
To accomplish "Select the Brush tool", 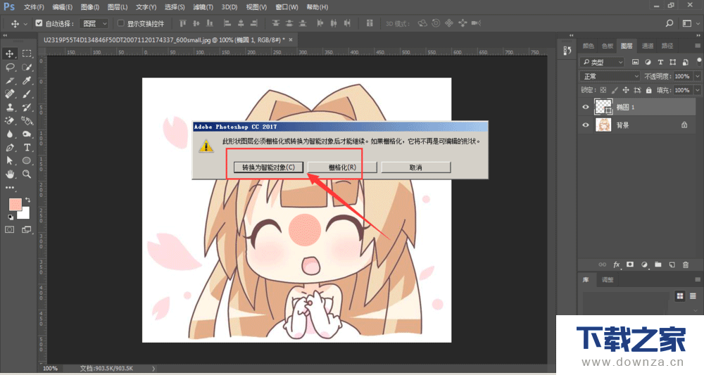I will [27, 94].
